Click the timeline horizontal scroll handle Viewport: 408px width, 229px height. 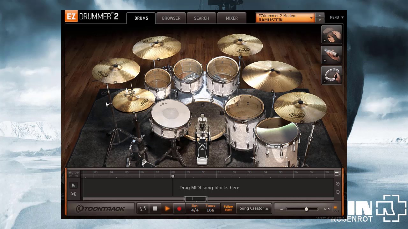pyautogui.click(x=195, y=199)
